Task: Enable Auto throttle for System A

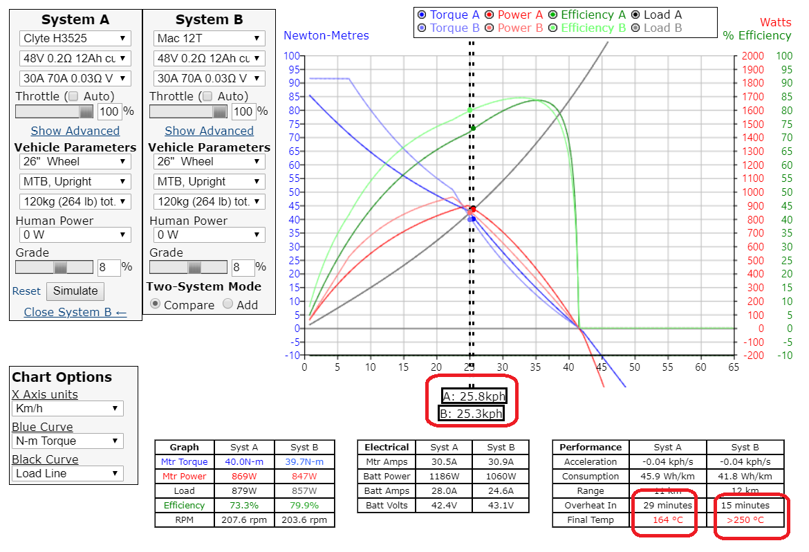Action: [x=74, y=96]
